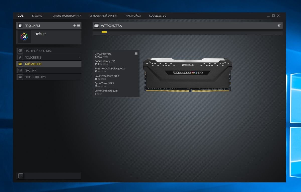
Task: Open the СООБЩЕСТВО tab
Action: (x=158, y=16)
